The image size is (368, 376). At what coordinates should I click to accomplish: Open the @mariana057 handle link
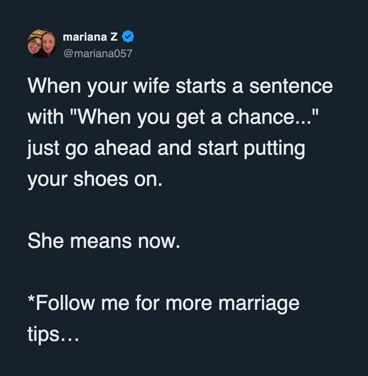(98, 54)
